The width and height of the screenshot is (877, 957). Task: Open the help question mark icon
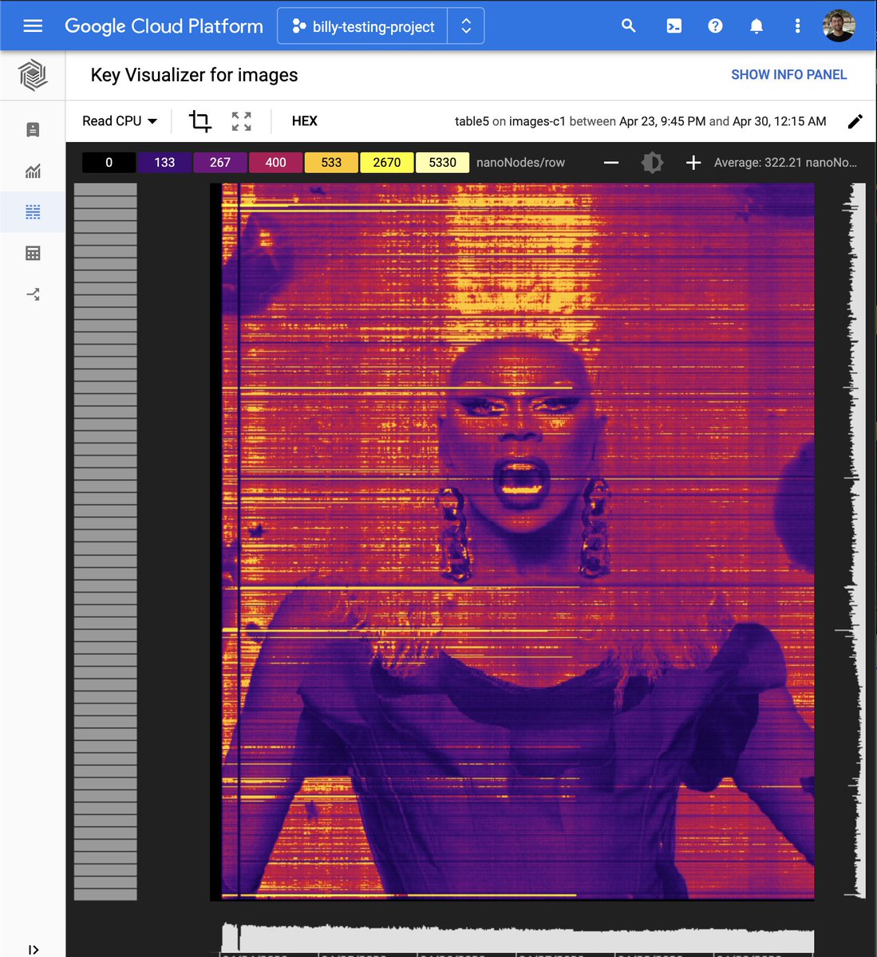point(715,26)
